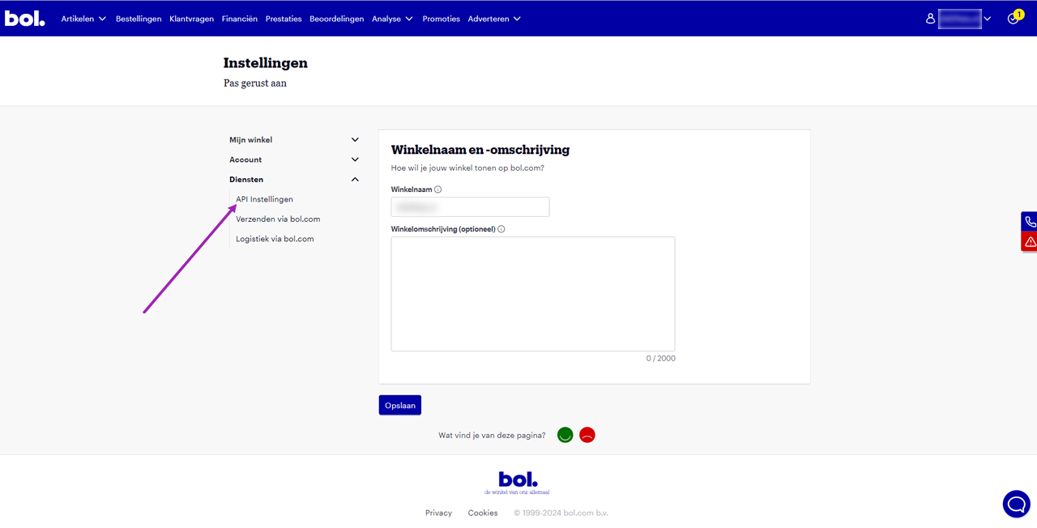This screenshot has height=528, width=1037.
Task: Click the Winkelnaam en -omschrijving heading
Action: tap(480, 150)
